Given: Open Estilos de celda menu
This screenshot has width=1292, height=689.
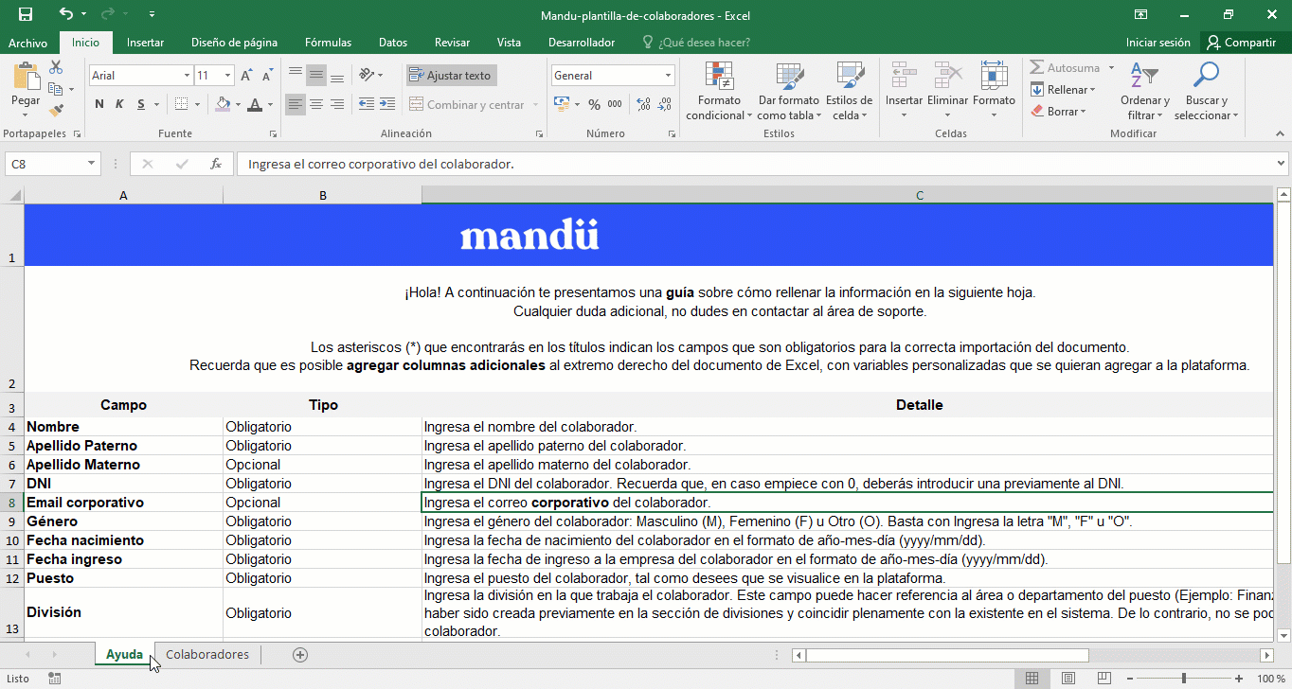Looking at the screenshot, I should pyautogui.click(x=849, y=92).
